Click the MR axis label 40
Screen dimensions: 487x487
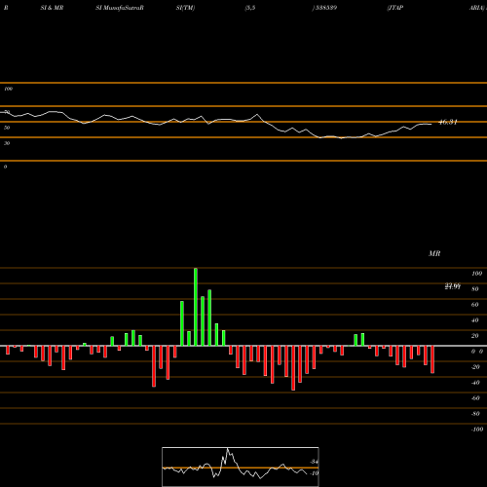point(475,320)
